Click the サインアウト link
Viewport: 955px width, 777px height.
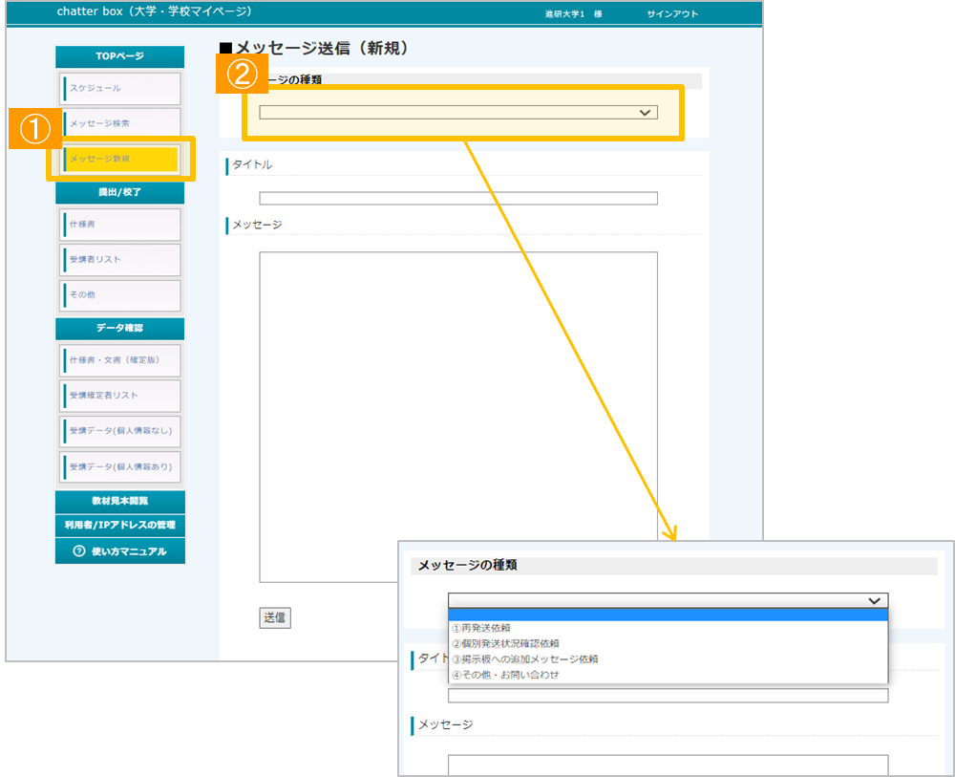(672, 14)
